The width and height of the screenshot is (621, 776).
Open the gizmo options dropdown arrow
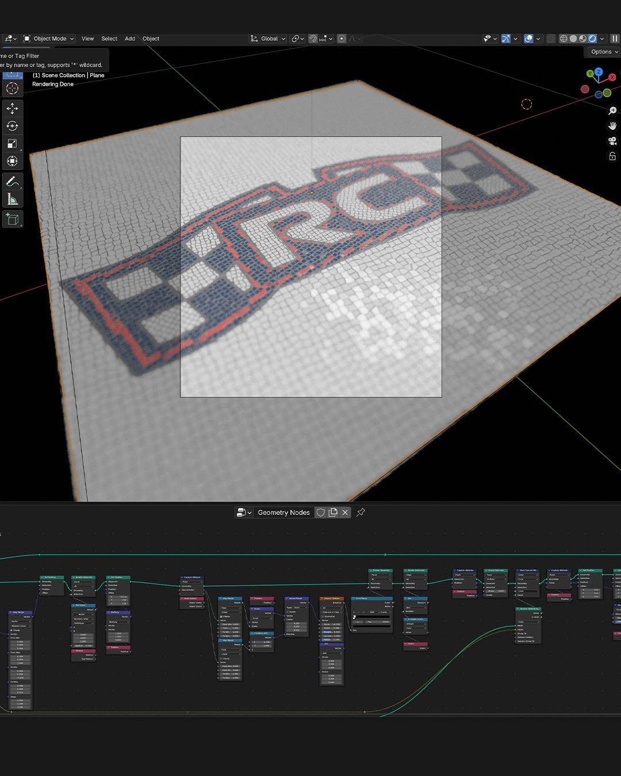click(515, 39)
